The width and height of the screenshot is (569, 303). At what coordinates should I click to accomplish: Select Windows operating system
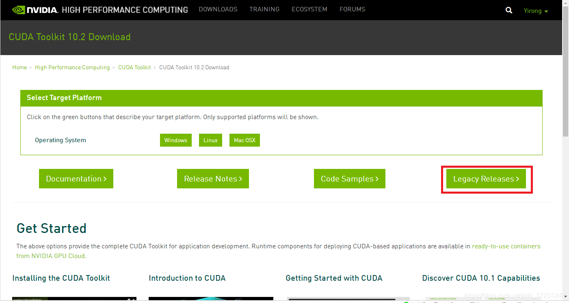(176, 140)
